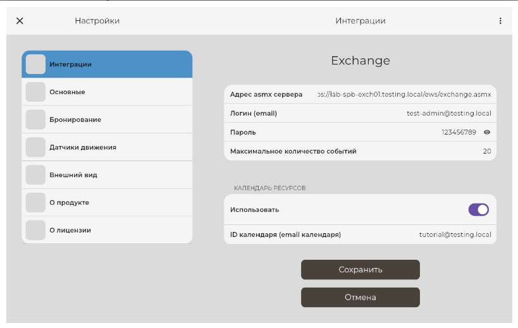Screen dimensions: 518x328
Task: Click the Сохранить button
Action: tap(360, 270)
